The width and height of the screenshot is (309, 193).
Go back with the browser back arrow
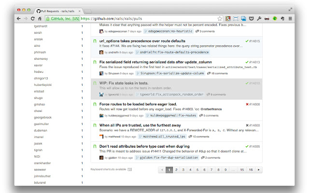18,18
